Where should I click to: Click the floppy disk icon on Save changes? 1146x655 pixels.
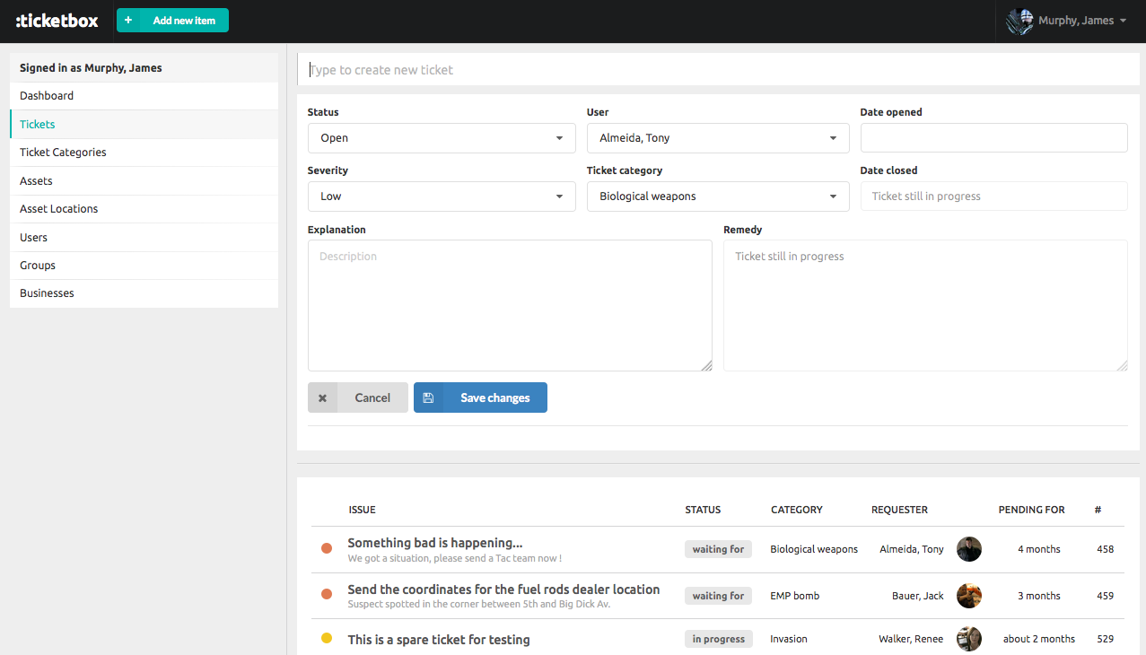pyautogui.click(x=428, y=397)
